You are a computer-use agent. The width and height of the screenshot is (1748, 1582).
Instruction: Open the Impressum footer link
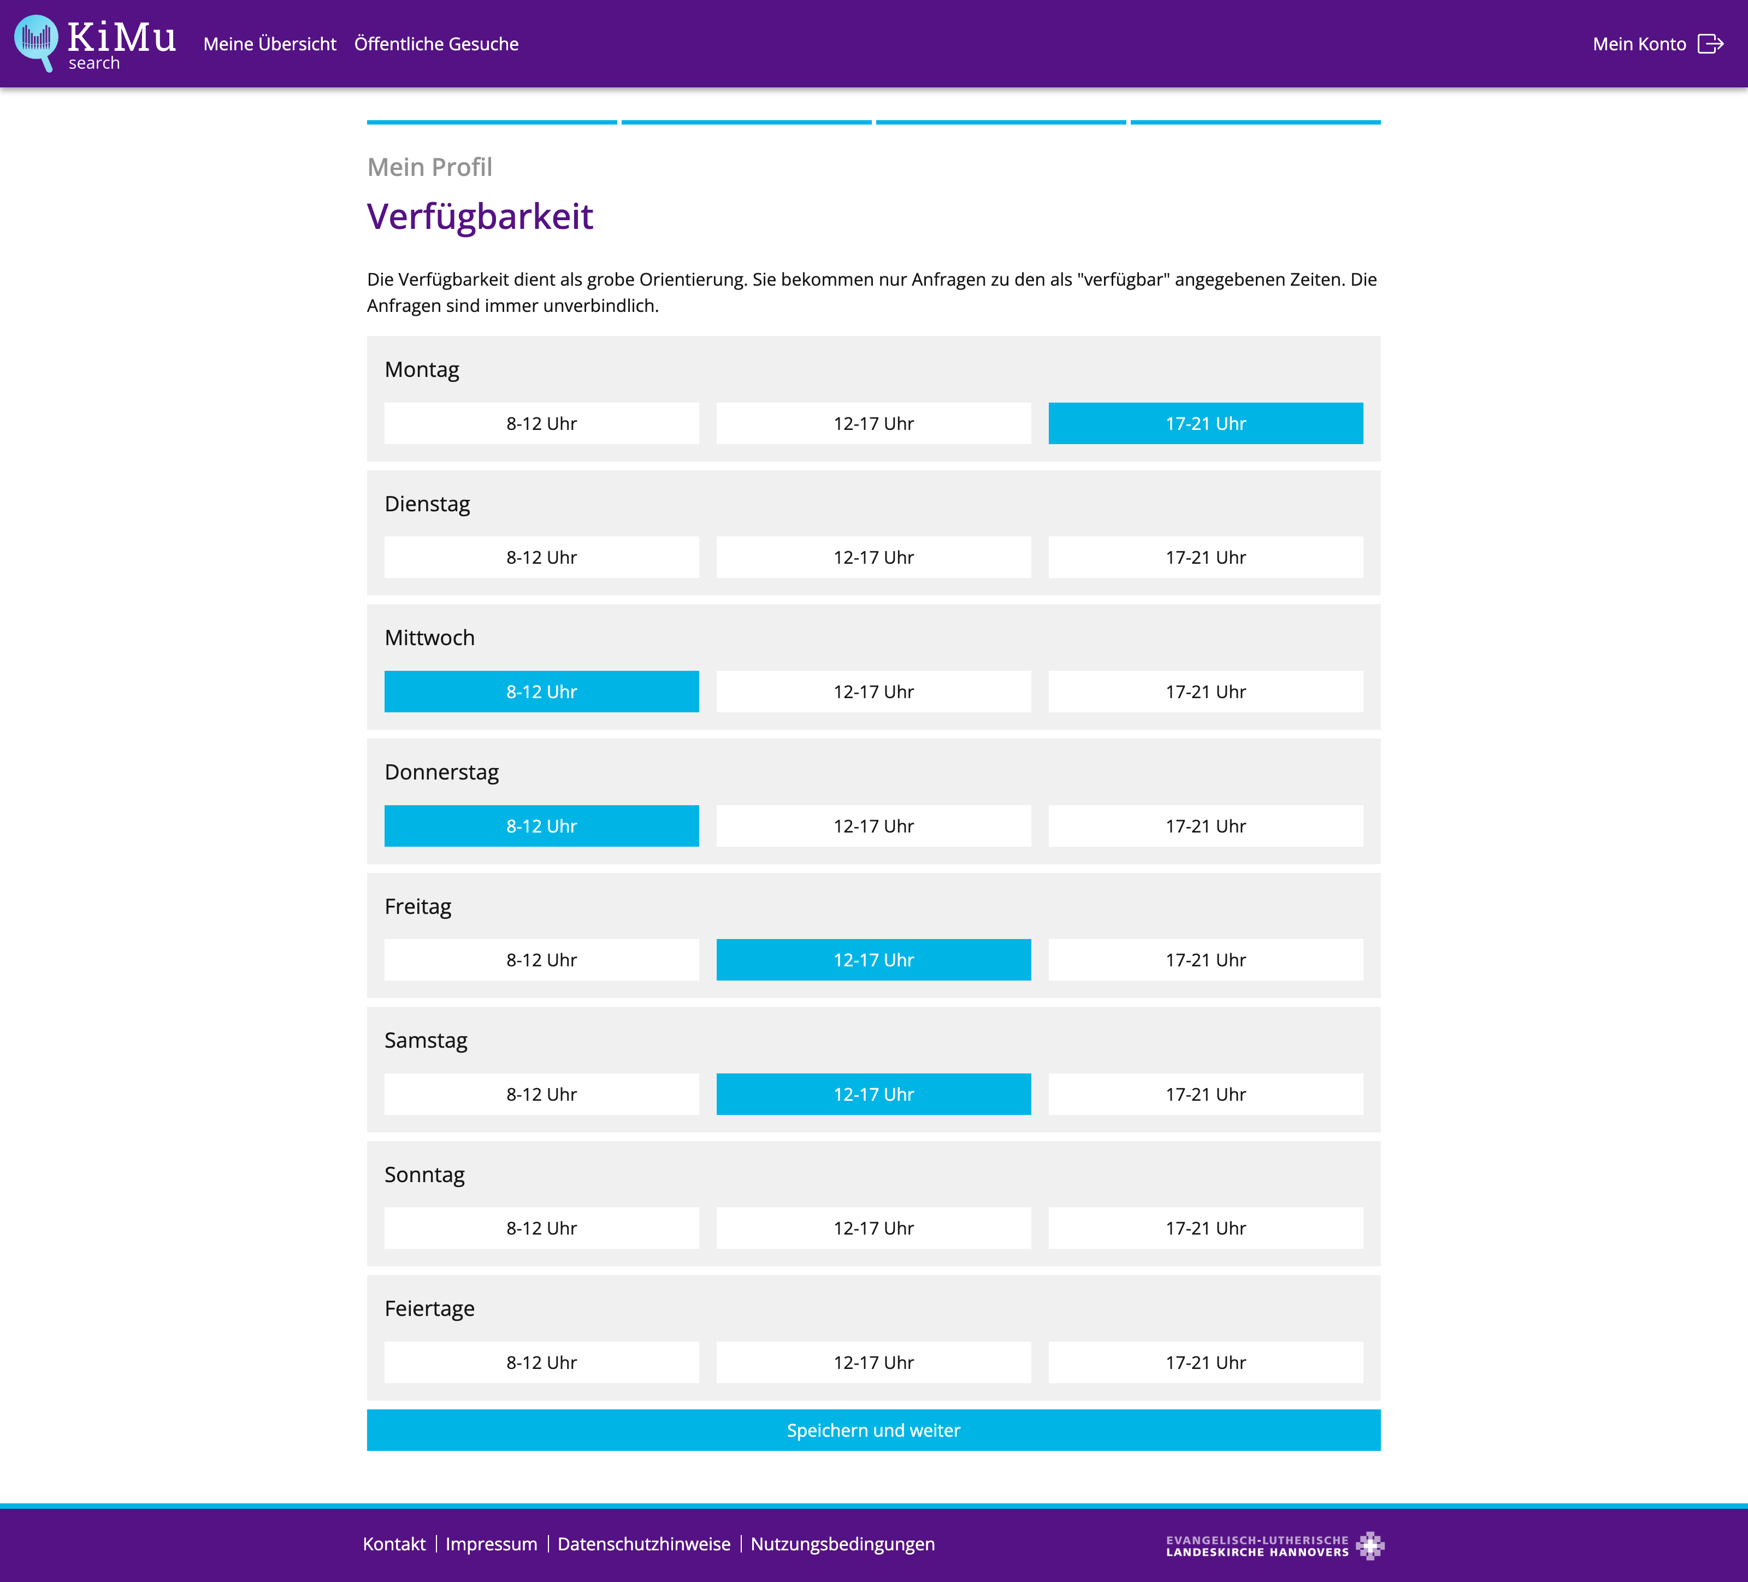[x=491, y=1544]
